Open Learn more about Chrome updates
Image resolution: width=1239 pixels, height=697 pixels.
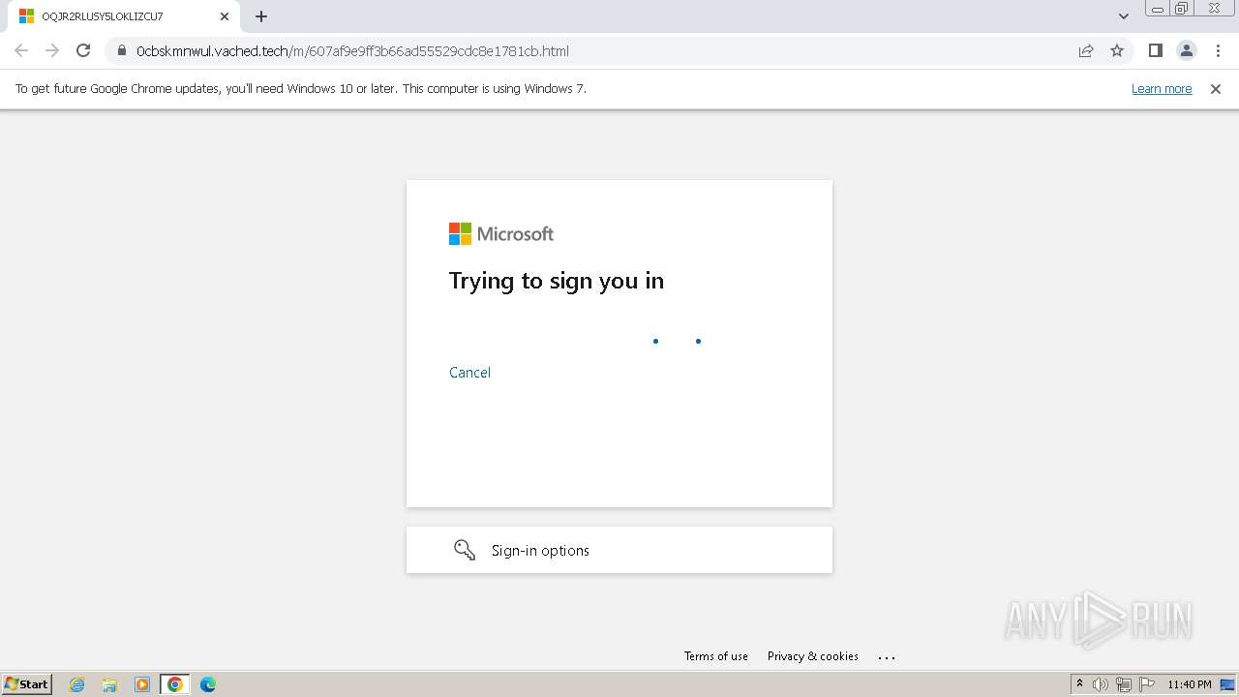click(1162, 89)
